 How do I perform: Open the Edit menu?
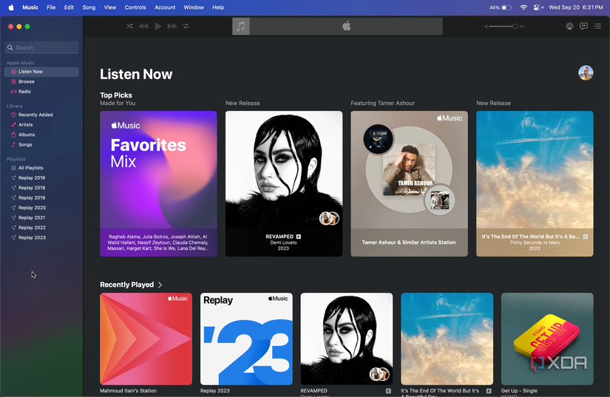(69, 7)
